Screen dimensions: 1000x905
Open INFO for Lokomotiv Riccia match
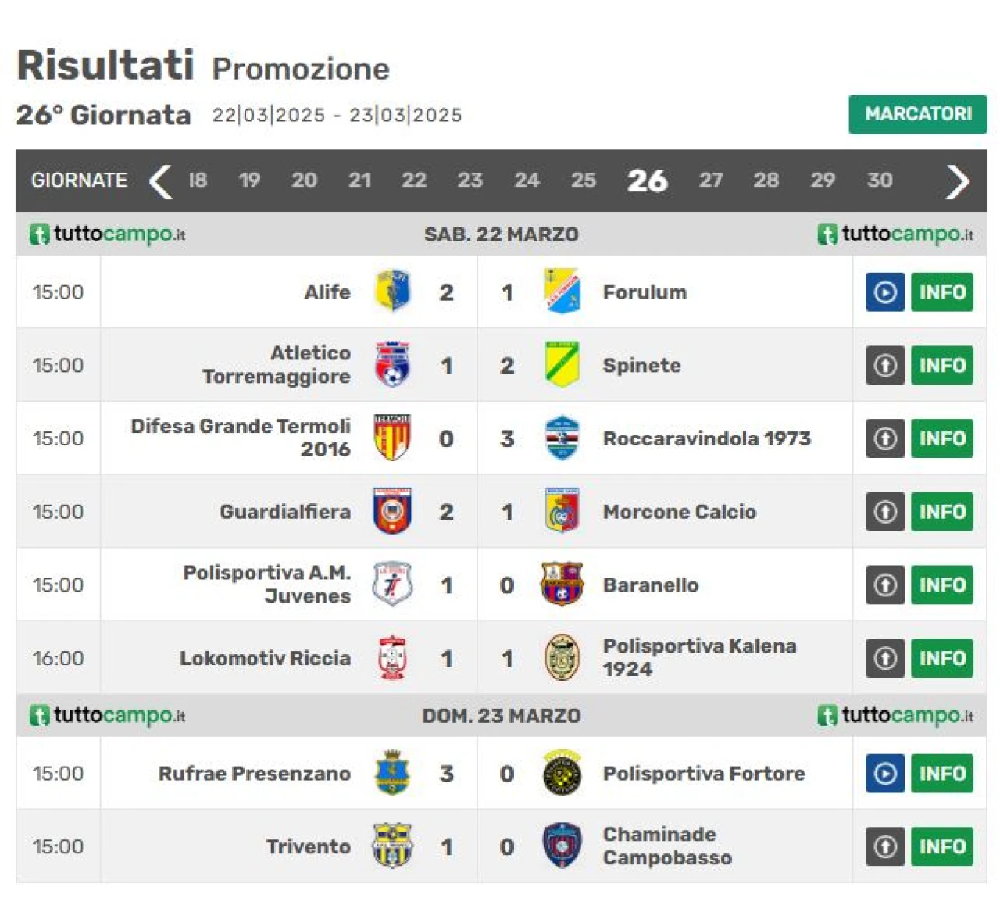click(x=942, y=658)
